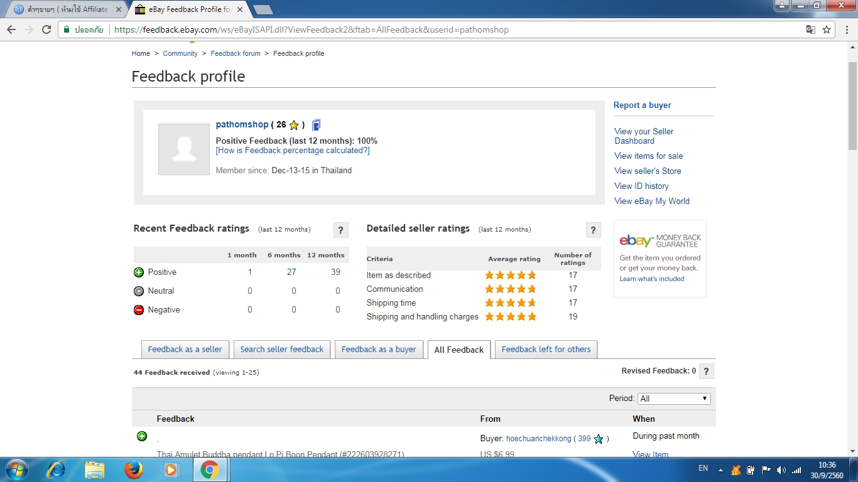Click the pathomshop profile picture placeholder

click(184, 149)
